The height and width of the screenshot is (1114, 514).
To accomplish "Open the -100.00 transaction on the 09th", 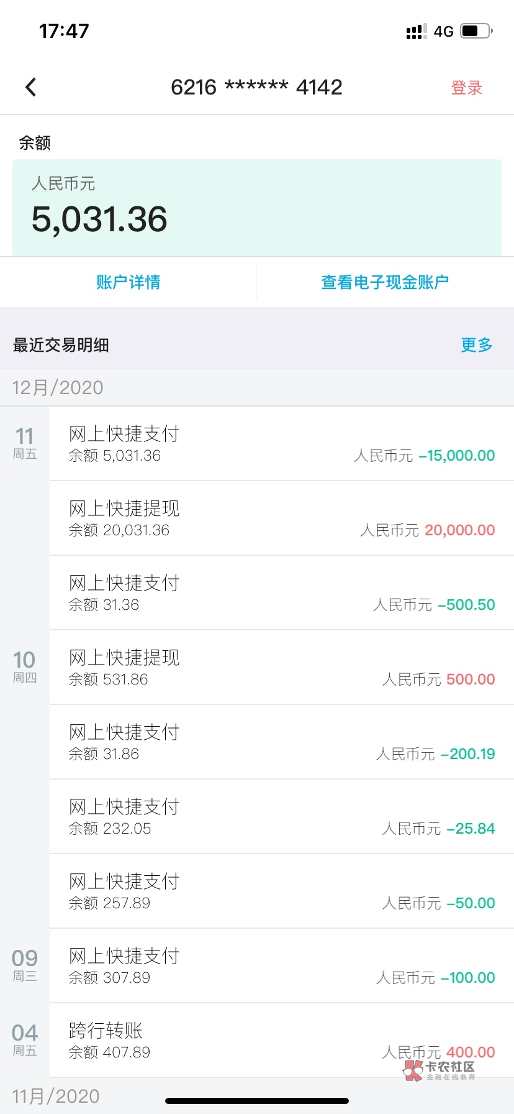I will 281,966.
